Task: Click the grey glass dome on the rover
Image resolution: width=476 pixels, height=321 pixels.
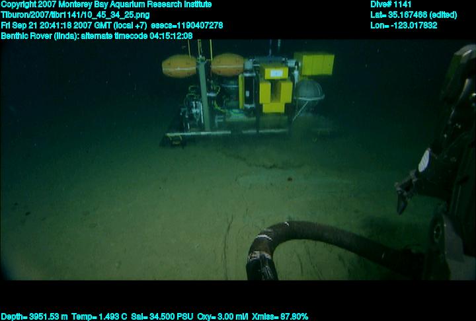Action: 309,90
